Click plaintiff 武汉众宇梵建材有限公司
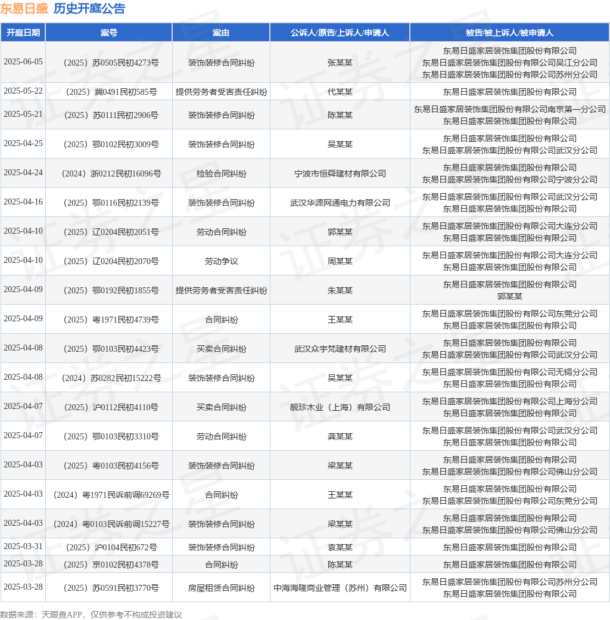 tap(340, 349)
